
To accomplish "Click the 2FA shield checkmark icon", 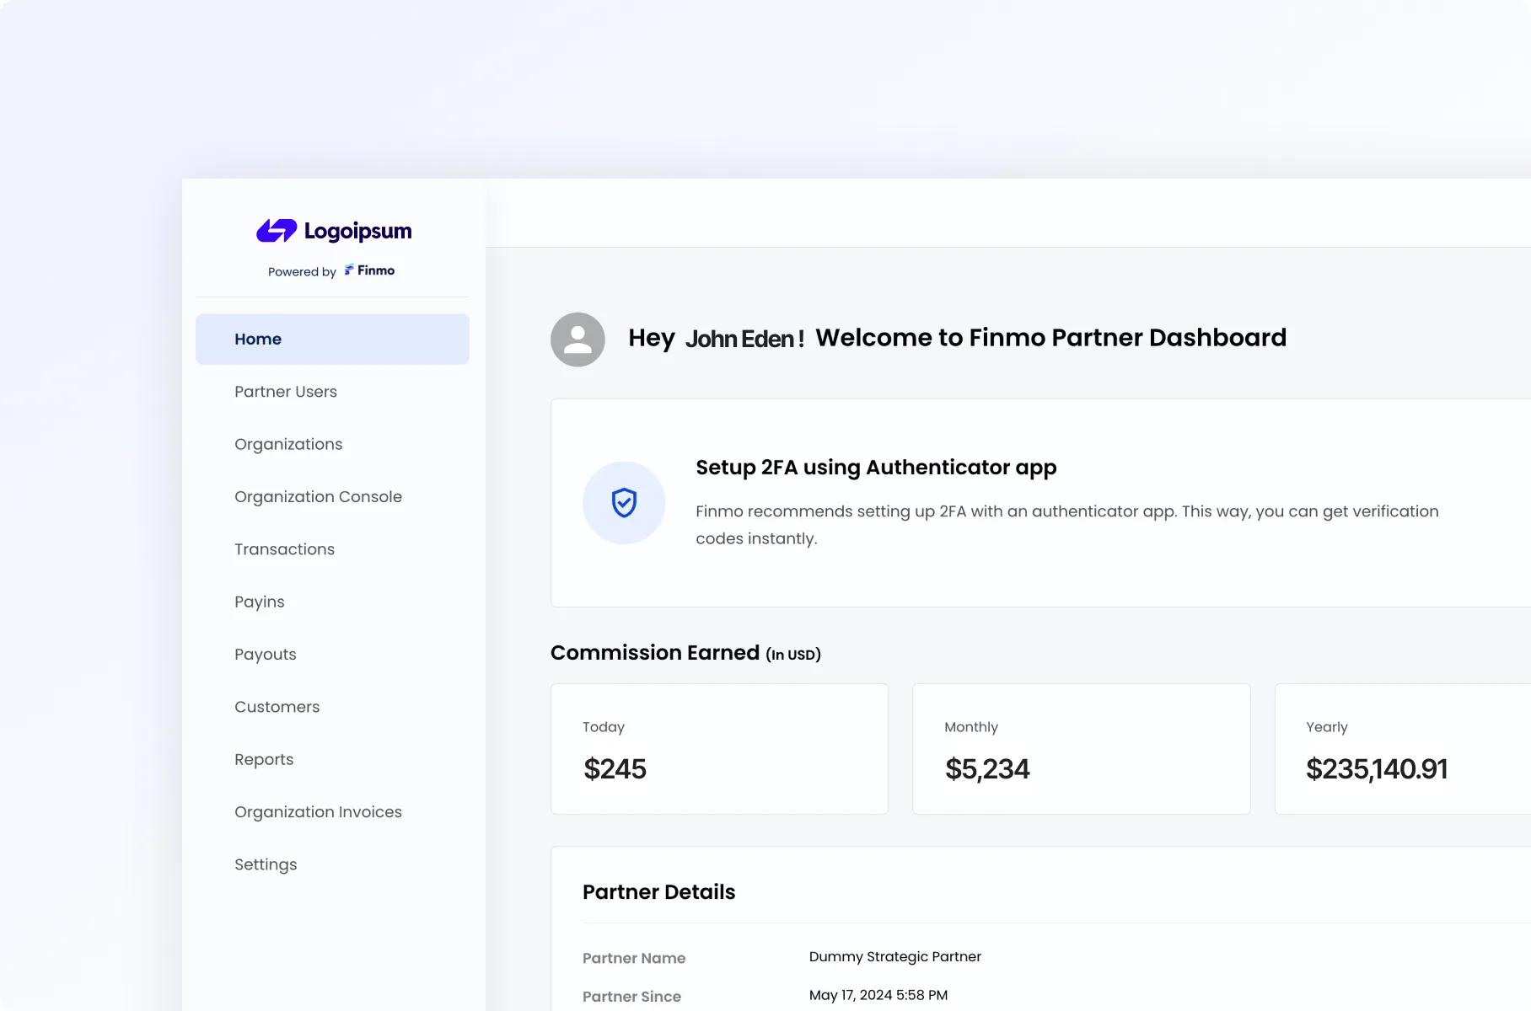I will point(624,503).
